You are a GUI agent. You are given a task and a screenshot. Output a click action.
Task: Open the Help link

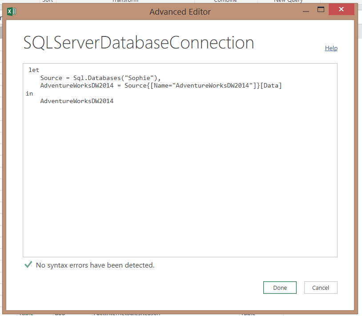tap(331, 48)
